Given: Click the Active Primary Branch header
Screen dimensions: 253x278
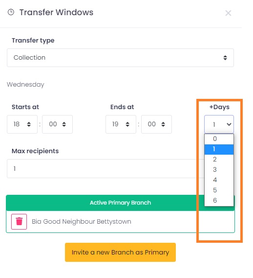Looking at the screenshot, I should 120,203.
